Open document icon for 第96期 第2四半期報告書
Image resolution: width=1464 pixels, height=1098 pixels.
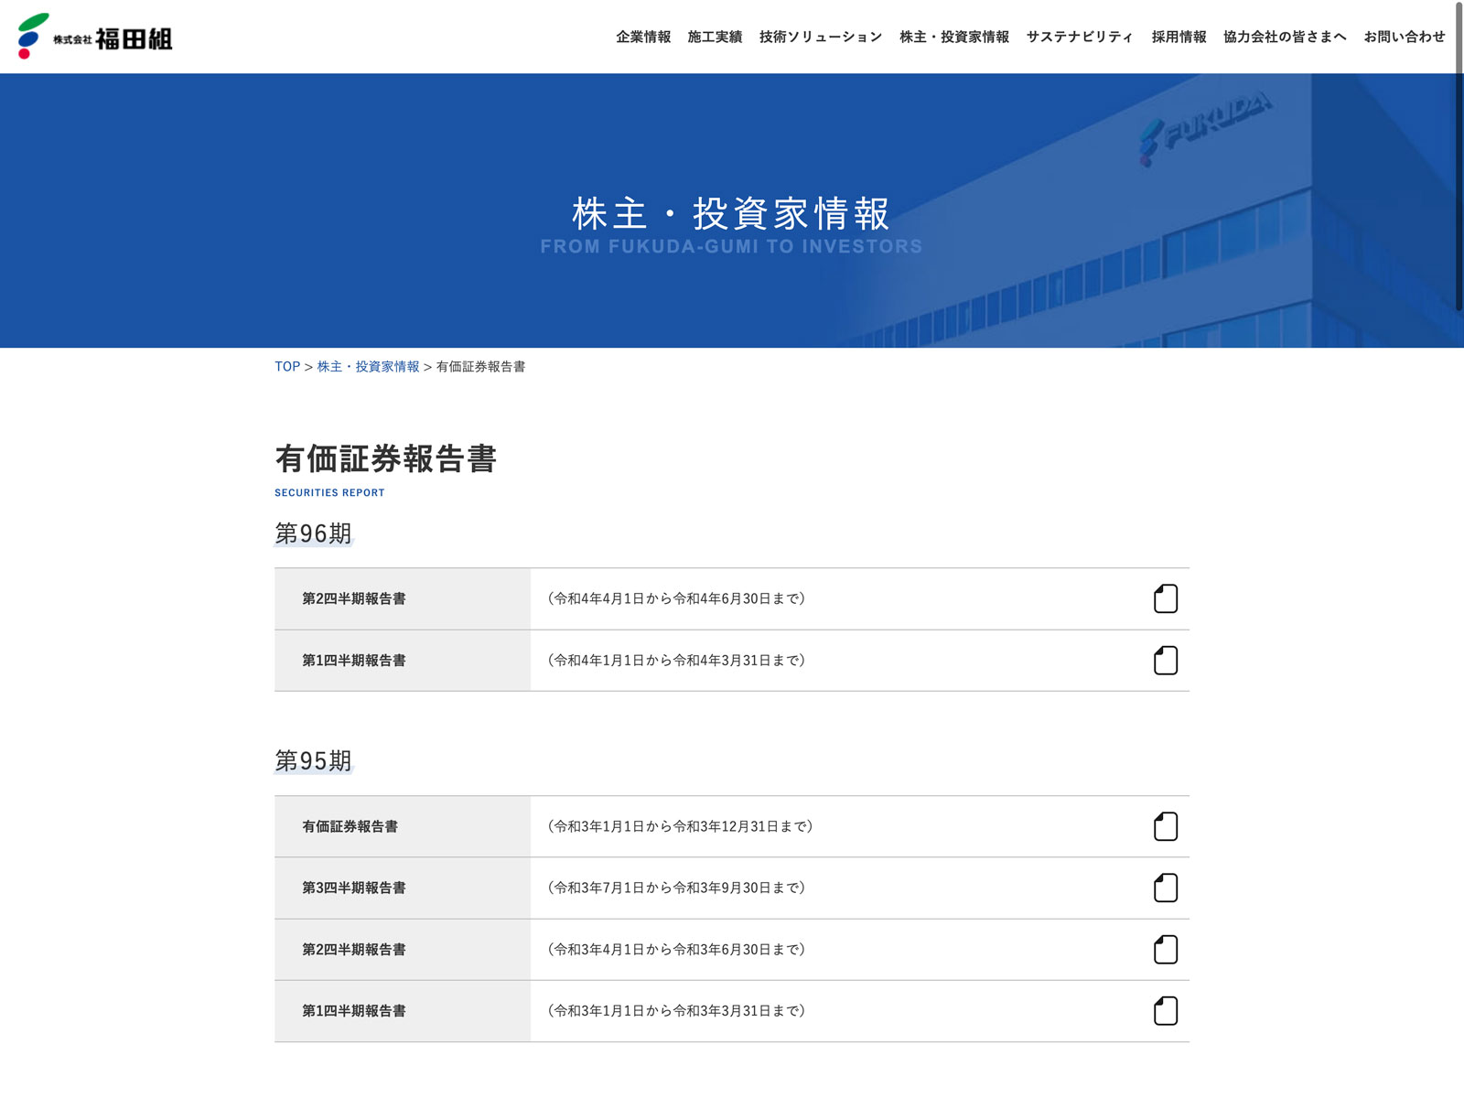[x=1165, y=598]
